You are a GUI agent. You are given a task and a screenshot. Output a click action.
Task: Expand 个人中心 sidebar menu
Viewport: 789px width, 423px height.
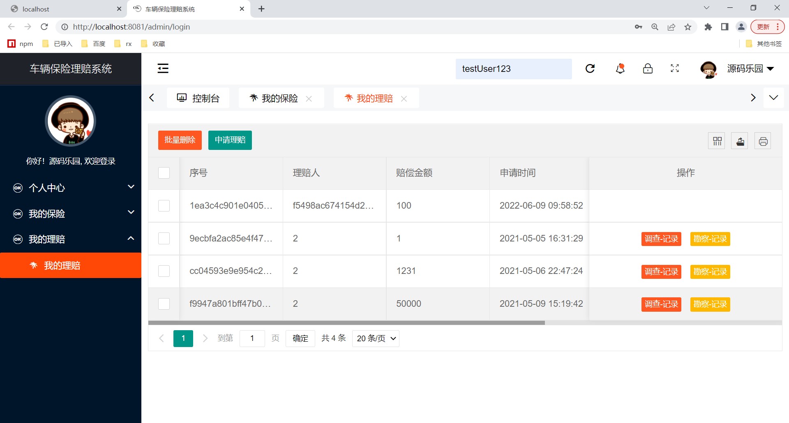tap(71, 188)
